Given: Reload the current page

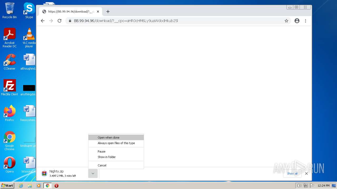Looking at the screenshot, I should pos(60,21).
